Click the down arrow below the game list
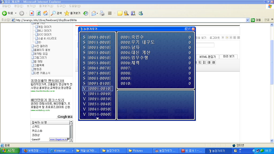Viewport: 274px width, 154px height. pos(97,118)
